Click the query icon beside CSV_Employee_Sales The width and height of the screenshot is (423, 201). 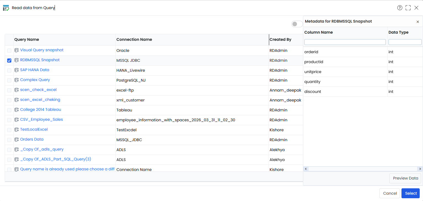pyautogui.click(x=17, y=120)
